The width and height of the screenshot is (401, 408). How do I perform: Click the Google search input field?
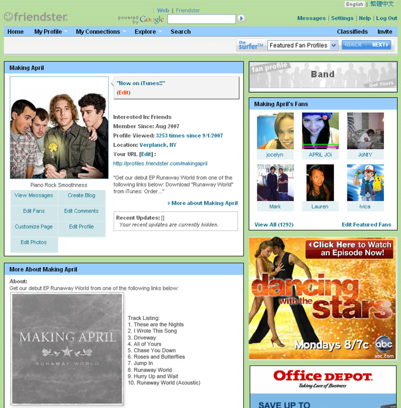201,19
